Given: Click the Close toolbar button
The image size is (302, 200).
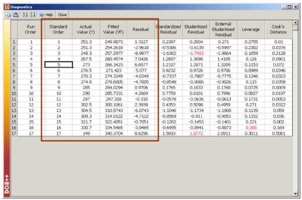Looking at the screenshot, I should tap(62, 15).
